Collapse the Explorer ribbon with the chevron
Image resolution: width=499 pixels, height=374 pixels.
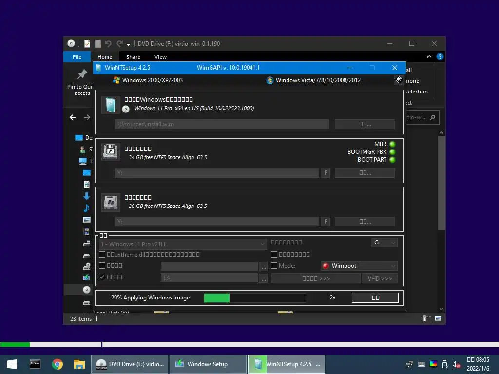[x=429, y=56]
